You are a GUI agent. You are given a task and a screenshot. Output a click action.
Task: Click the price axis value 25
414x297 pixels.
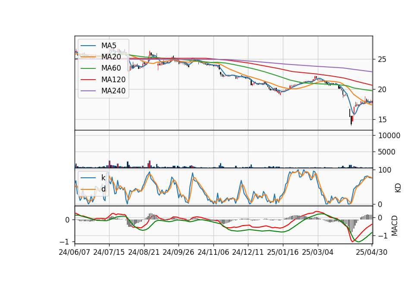[x=382, y=59]
